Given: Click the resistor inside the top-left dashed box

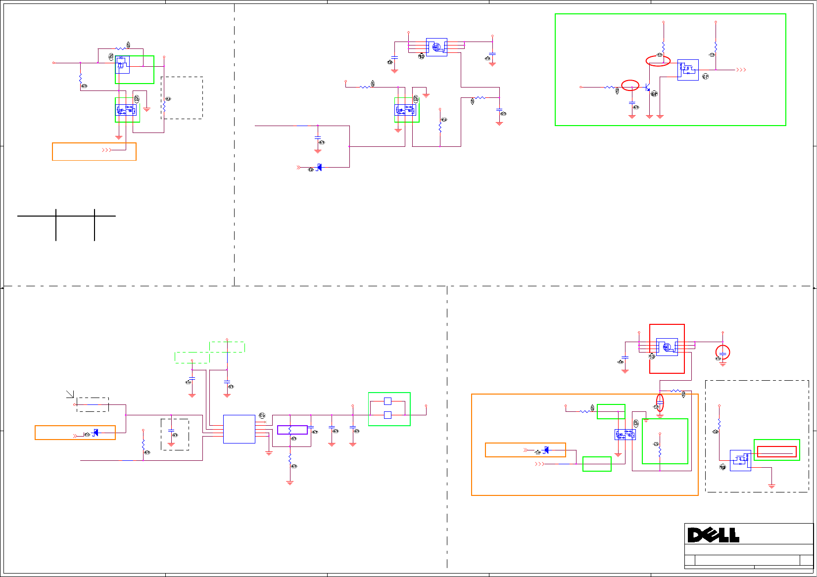Looking at the screenshot, I should (164, 107).
